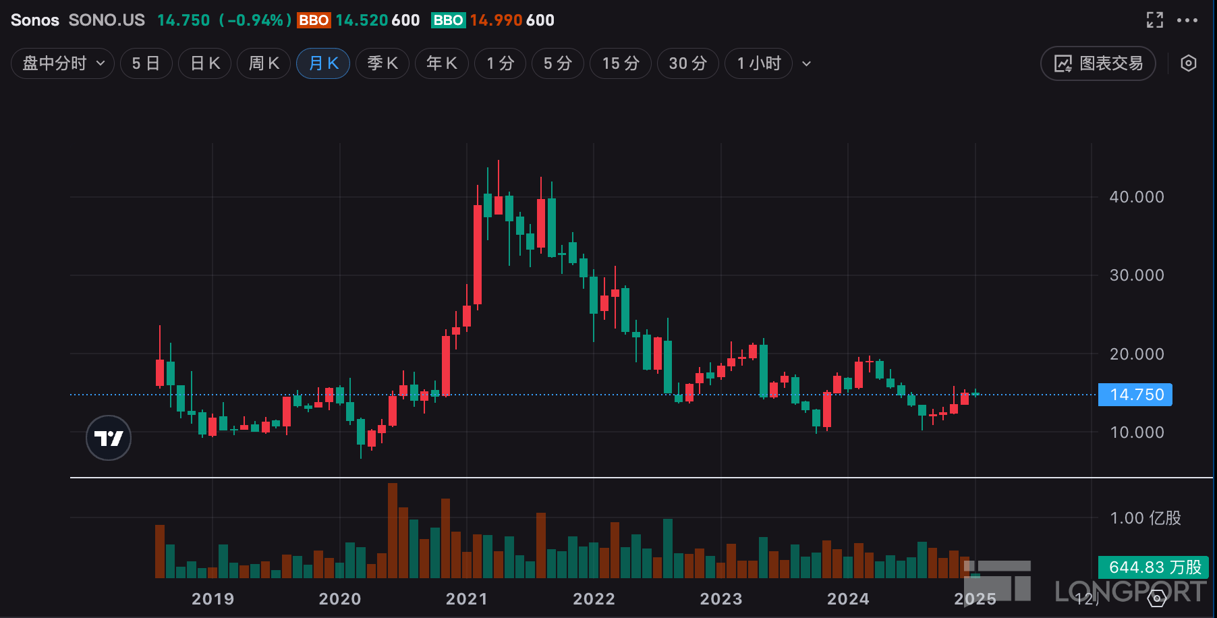Switch to 5日 five-day view
Image resolution: width=1217 pixels, height=618 pixels.
point(146,63)
